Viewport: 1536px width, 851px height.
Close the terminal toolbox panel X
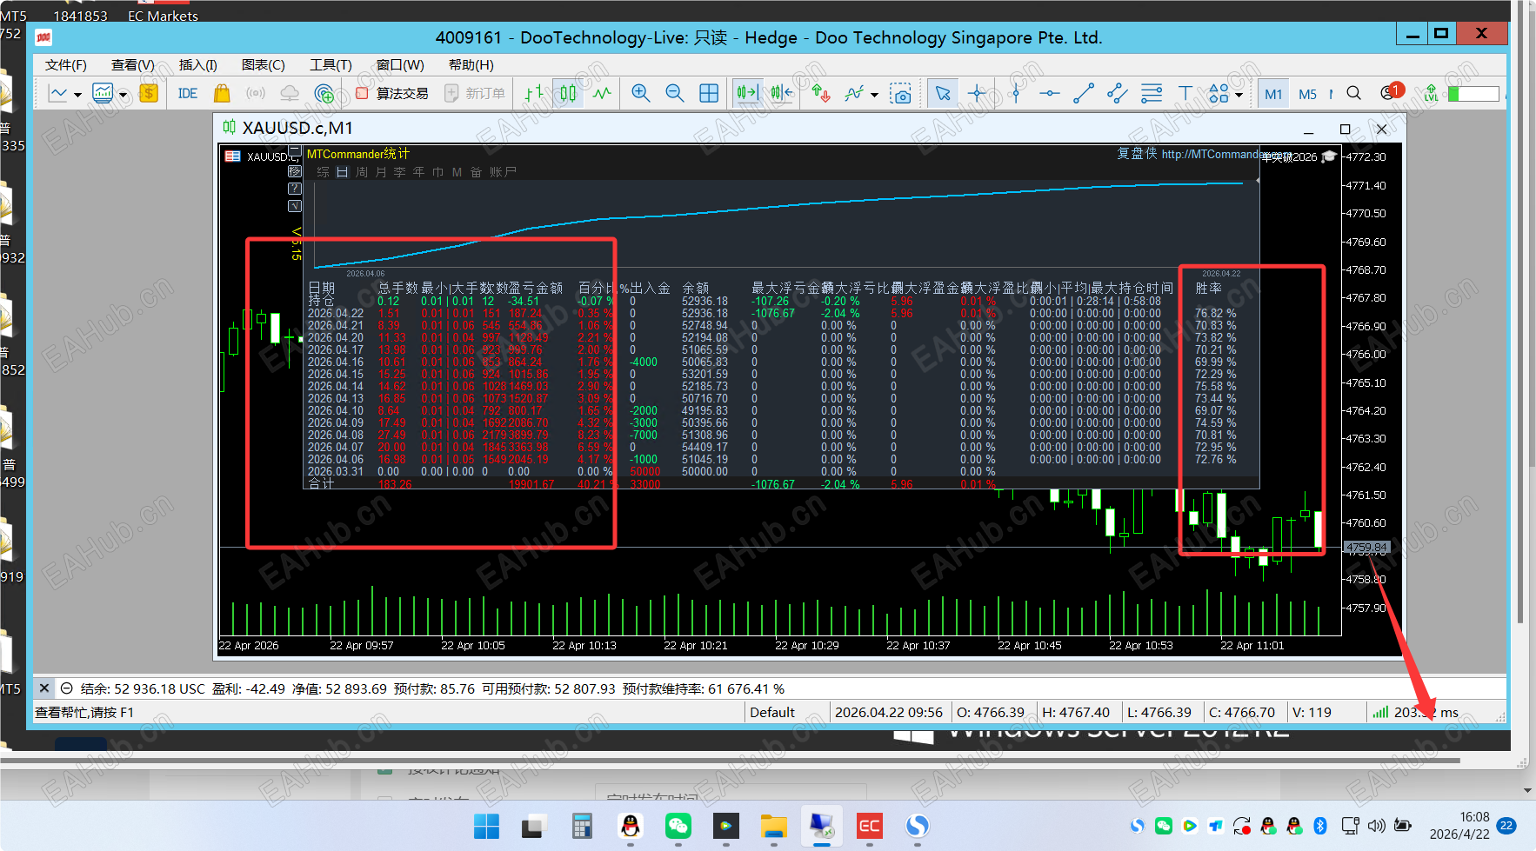click(44, 688)
